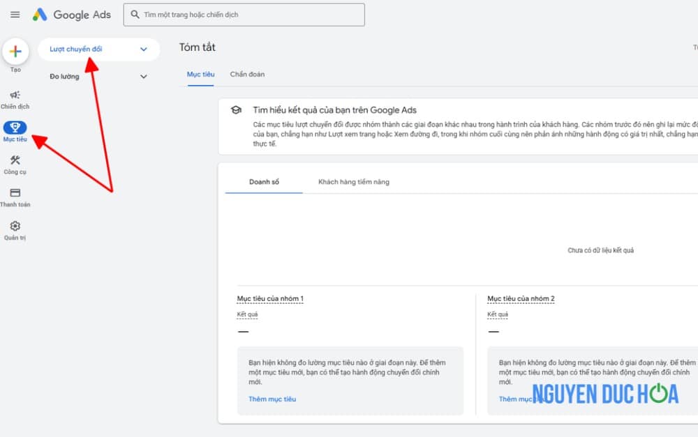Select the Thanh toán sidebar icon
Image resolution: width=698 pixels, height=437 pixels.
[15, 194]
